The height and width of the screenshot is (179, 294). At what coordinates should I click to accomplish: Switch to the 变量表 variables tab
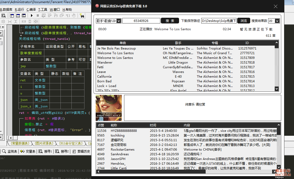28,151
